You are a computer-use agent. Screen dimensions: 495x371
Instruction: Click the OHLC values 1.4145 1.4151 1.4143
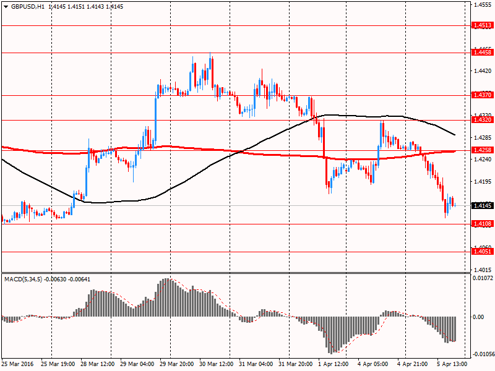click(x=77, y=7)
